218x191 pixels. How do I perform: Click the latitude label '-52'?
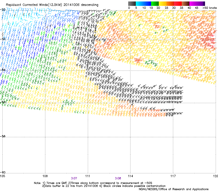point(3,39)
